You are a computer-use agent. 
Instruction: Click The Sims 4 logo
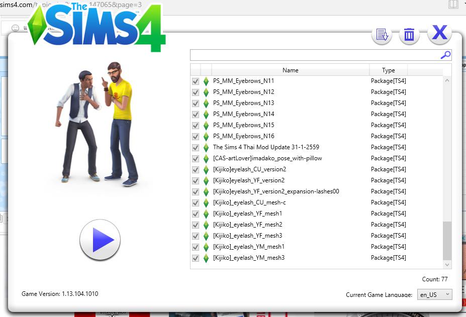point(97,27)
